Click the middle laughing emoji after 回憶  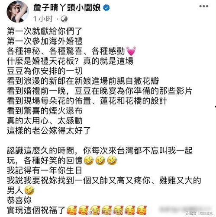[x=100, y=160]
